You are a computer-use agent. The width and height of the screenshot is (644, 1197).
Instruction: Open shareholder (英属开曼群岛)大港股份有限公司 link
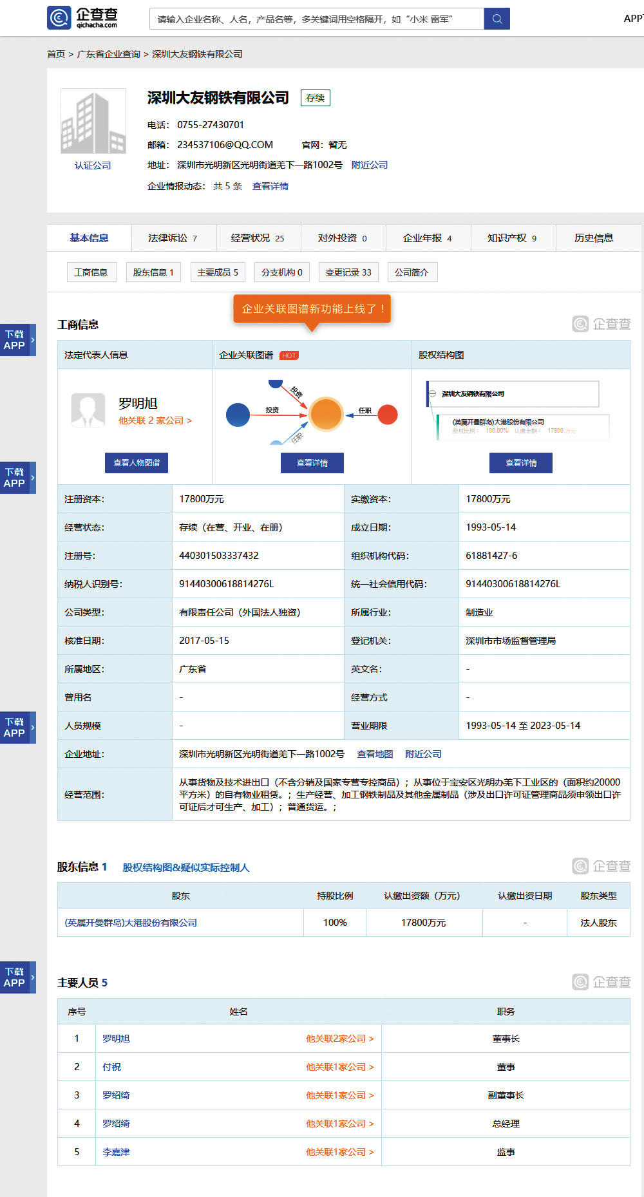click(x=131, y=923)
